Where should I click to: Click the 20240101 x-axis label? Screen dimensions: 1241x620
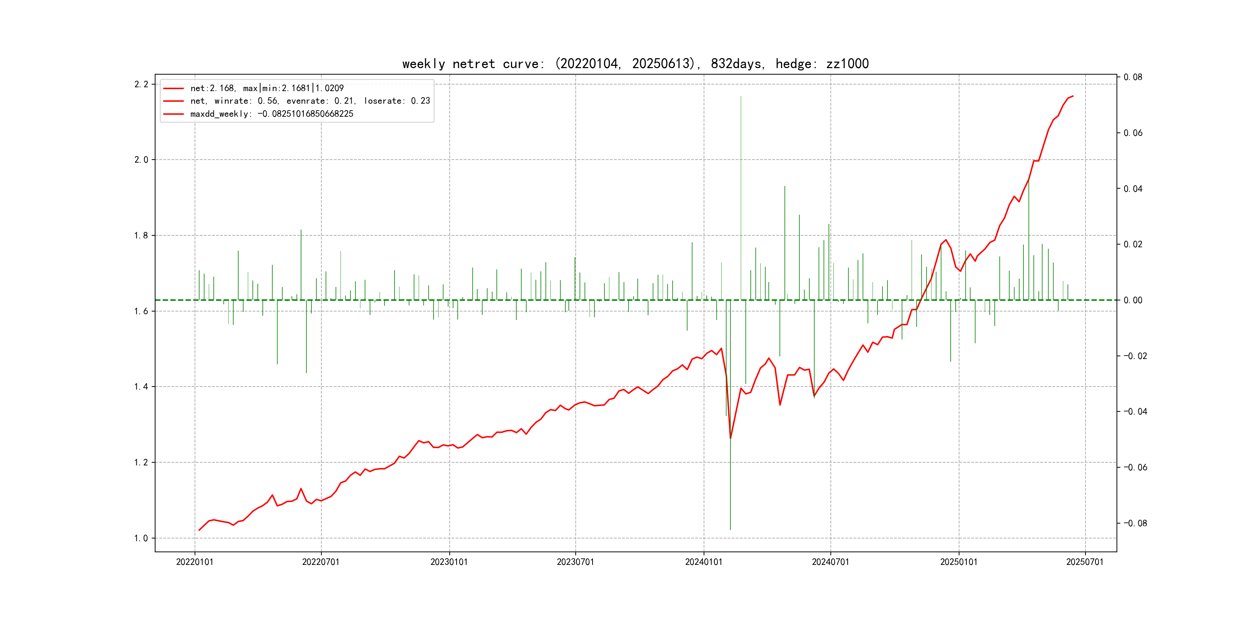click(703, 562)
